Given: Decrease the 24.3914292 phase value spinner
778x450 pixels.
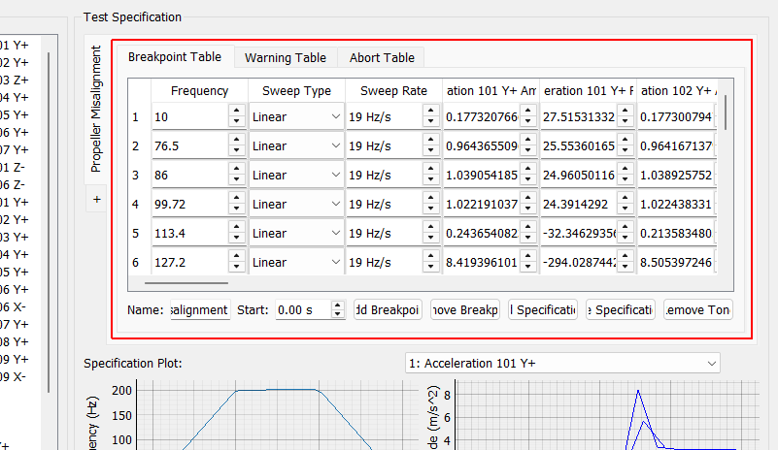Looking at the screenshot, I should coord(626,209).
